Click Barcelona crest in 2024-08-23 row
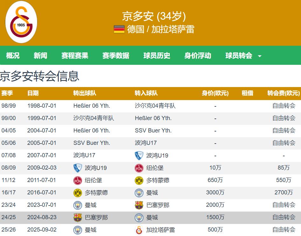 coord(78,217)
